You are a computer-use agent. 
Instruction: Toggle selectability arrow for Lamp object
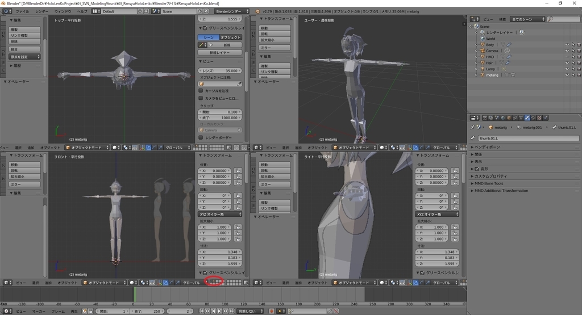(x=573, y=69)
